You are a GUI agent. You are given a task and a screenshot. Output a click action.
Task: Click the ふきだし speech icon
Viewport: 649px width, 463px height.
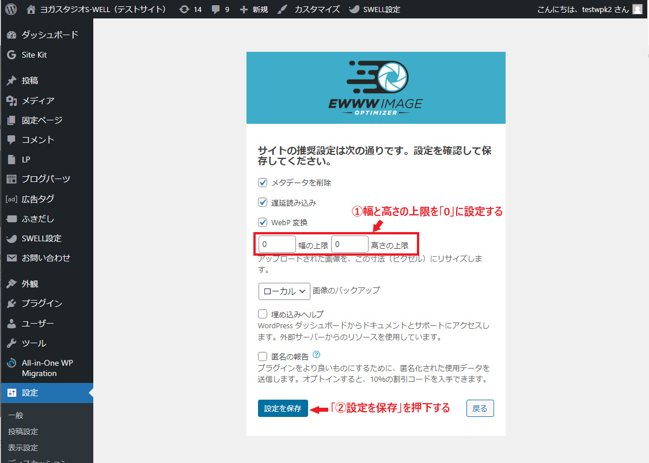click(x=12, y=218)
